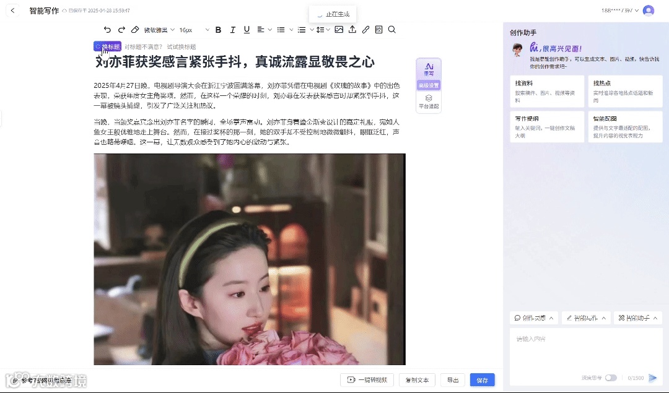
Task: Click the assistant avatar in 创作助手
Action: tap(517, 50)
